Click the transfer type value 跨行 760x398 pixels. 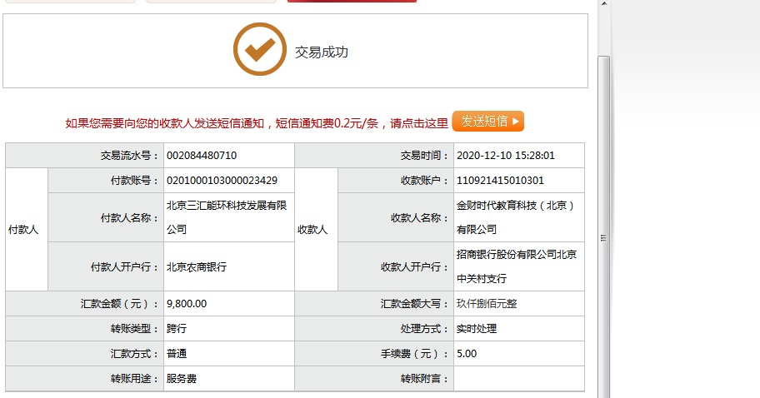[177, 329]
